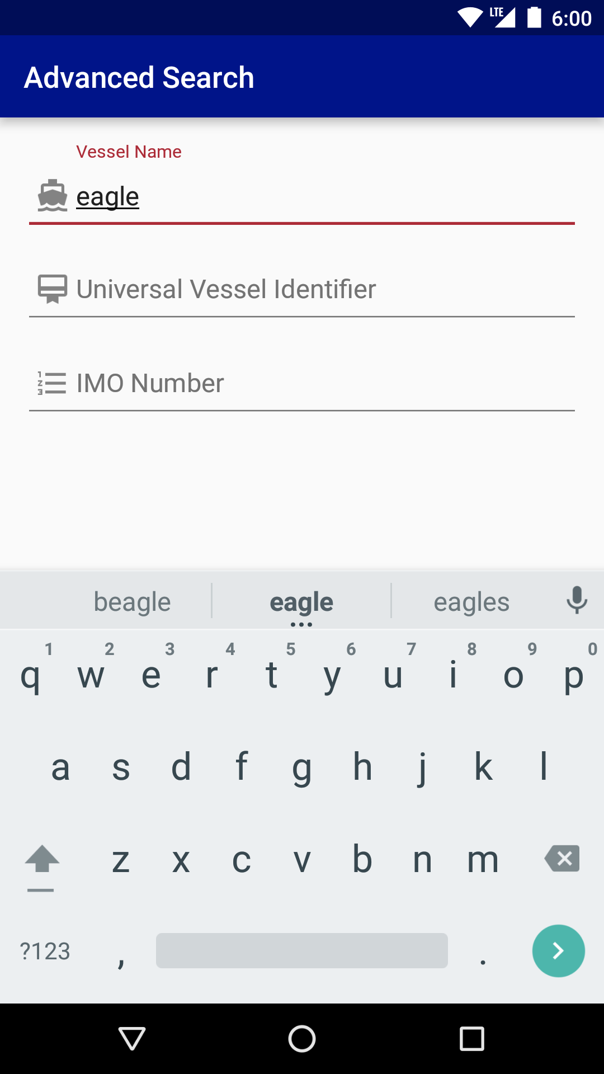This screenshot has height=1074, width=604.
Task: Tap the numbered list icon by IMO Number
Action: click(53, 383)
